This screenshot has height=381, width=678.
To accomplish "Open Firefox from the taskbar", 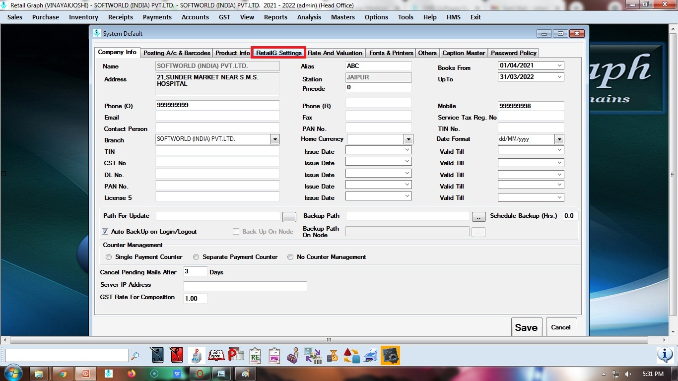I will (x=132, y=374).
